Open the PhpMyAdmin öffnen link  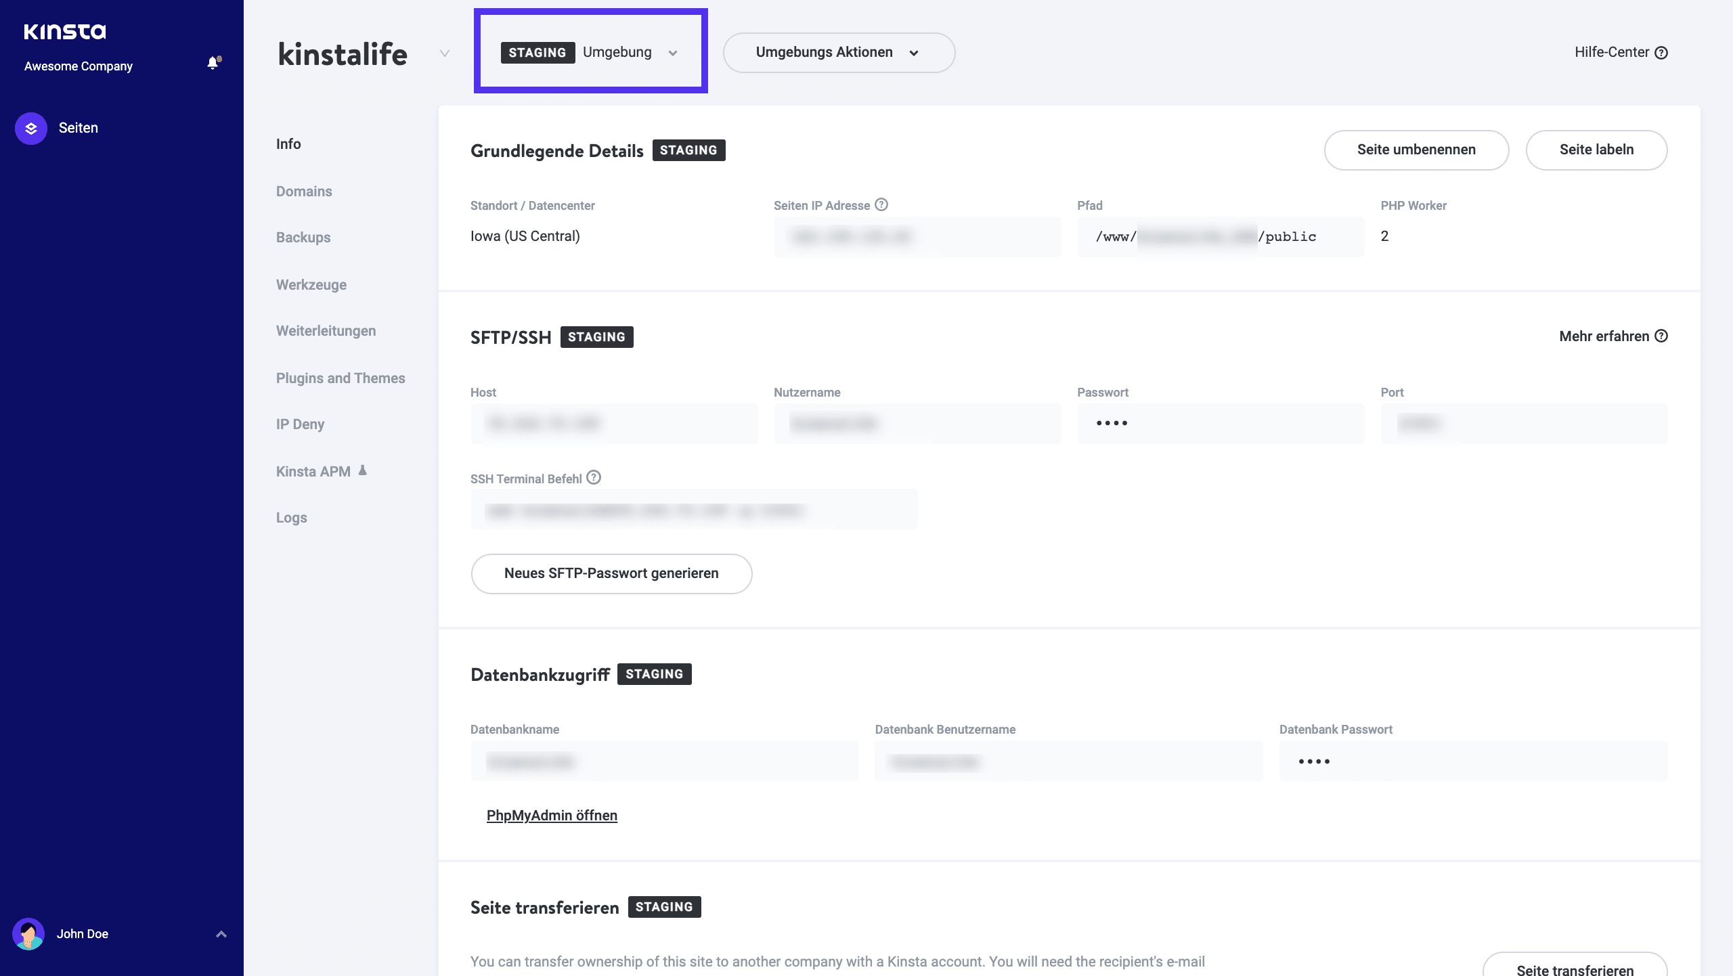(552, 816)
